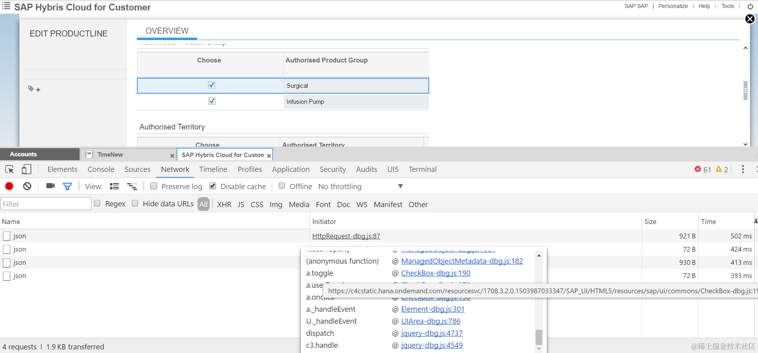The image size is (758, 353).
Task: Enable the Hide data URLs checkbox
Action: (135, 204)
